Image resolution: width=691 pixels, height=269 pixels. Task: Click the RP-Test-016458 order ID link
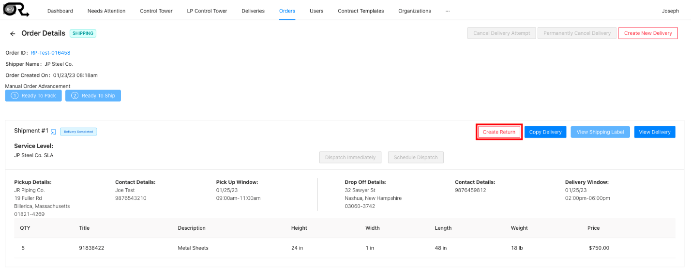click(x=50, y=53)
